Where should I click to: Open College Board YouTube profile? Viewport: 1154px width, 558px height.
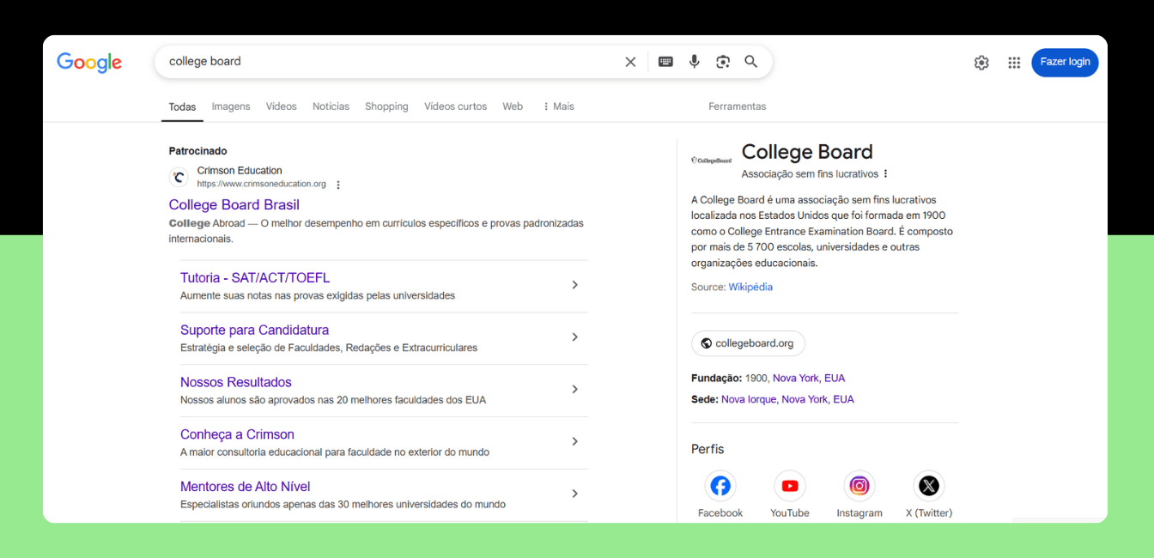point(790,486)
